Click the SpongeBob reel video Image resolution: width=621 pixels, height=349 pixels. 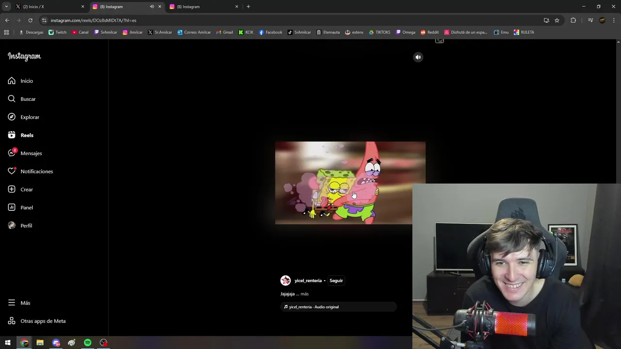(350, 183)
